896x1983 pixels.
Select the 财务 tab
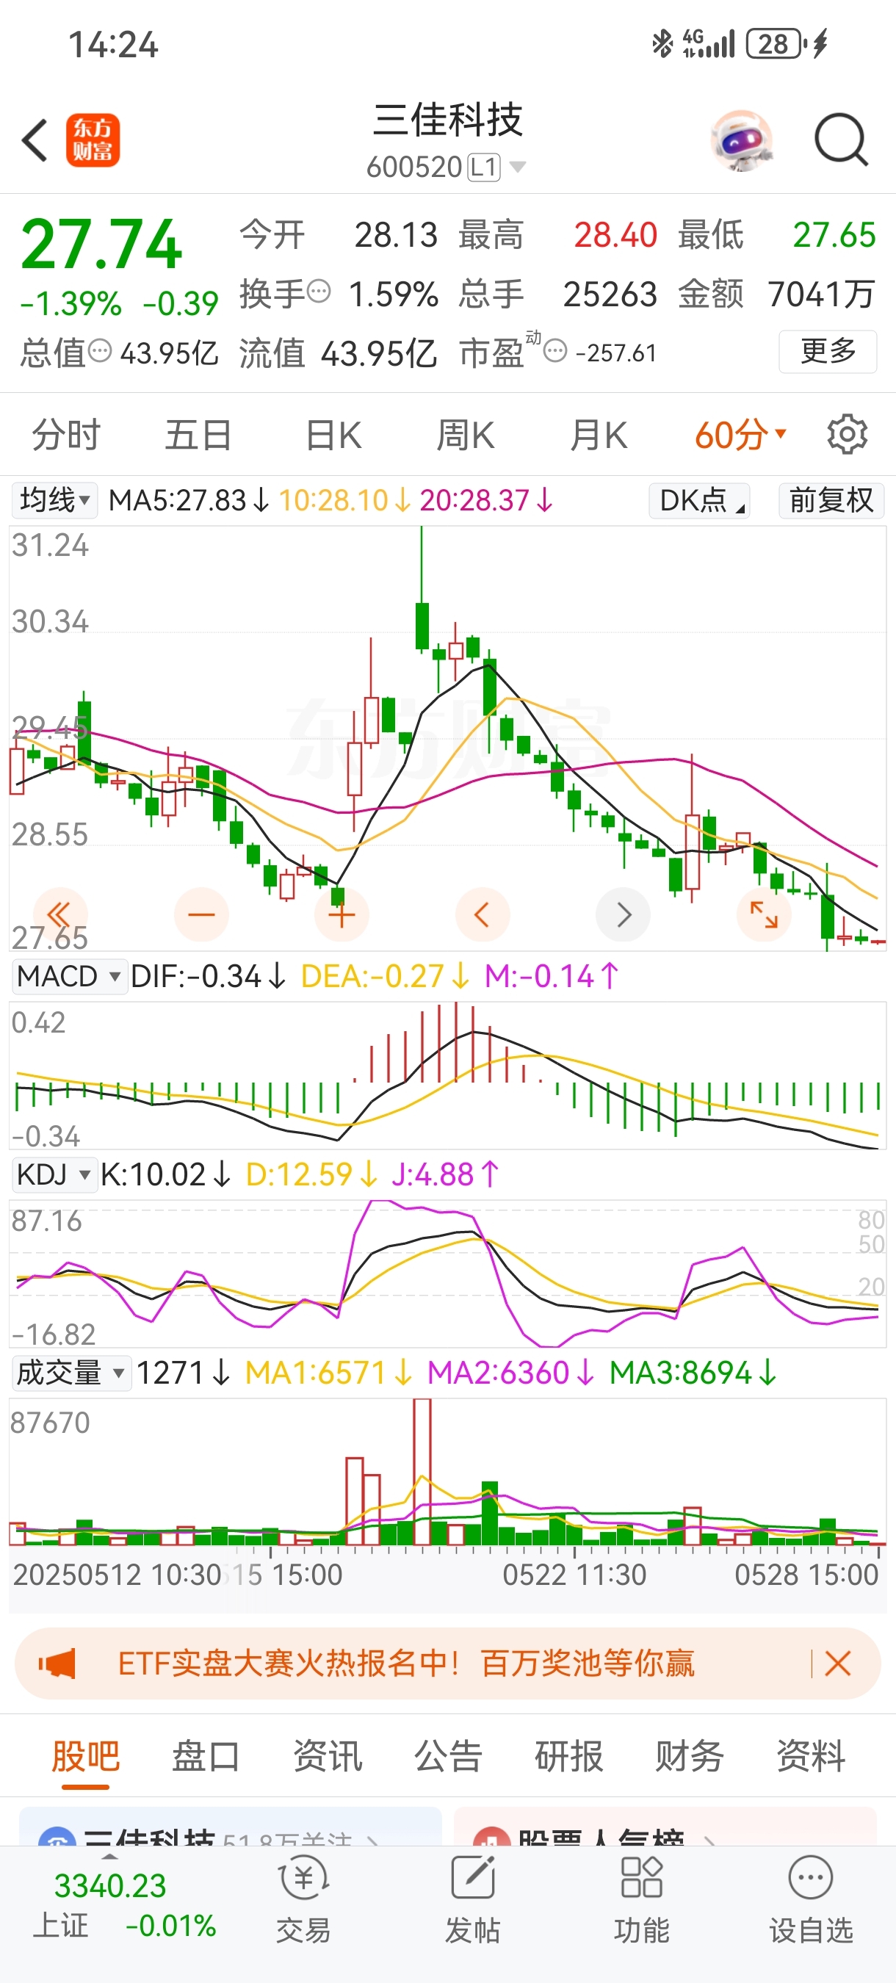click(x=690, y=1757)
